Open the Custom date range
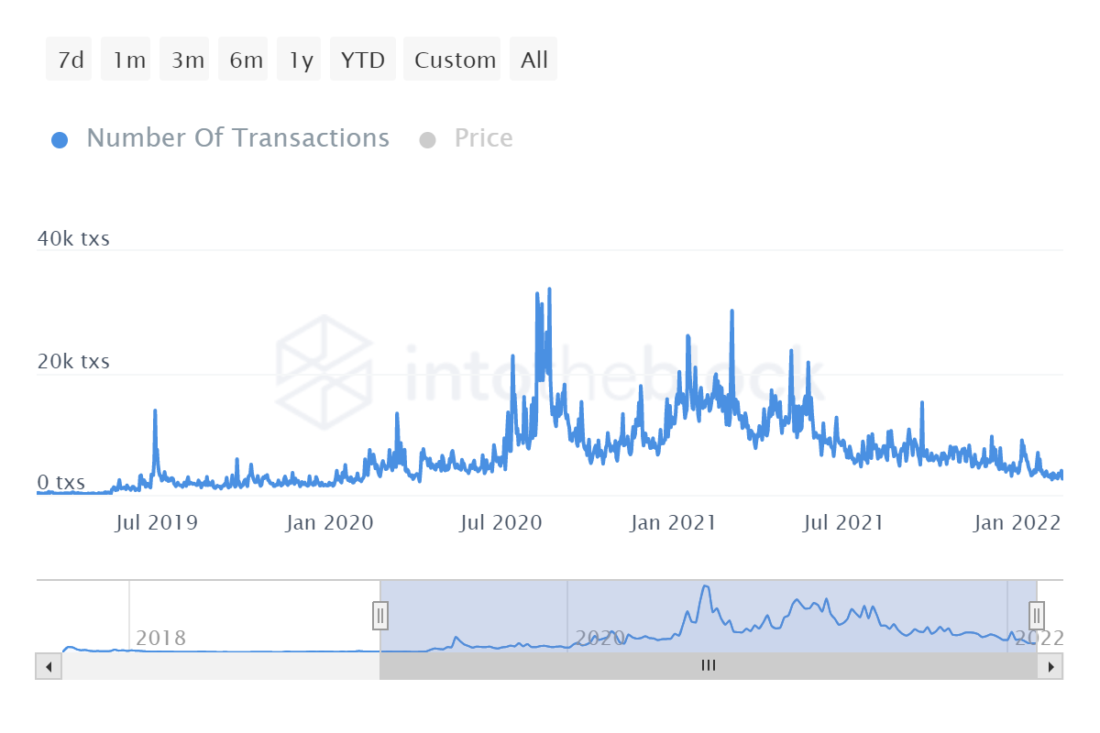The image size is (1100, 733). (454, 60)
